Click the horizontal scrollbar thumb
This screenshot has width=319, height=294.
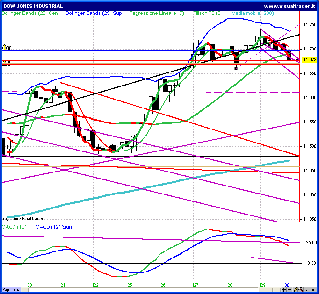coord(266,290)
